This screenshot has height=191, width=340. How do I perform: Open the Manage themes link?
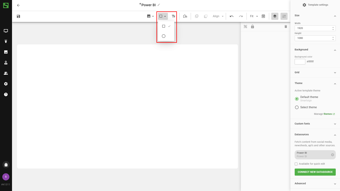pyautogui.click(x=328, y=114)
